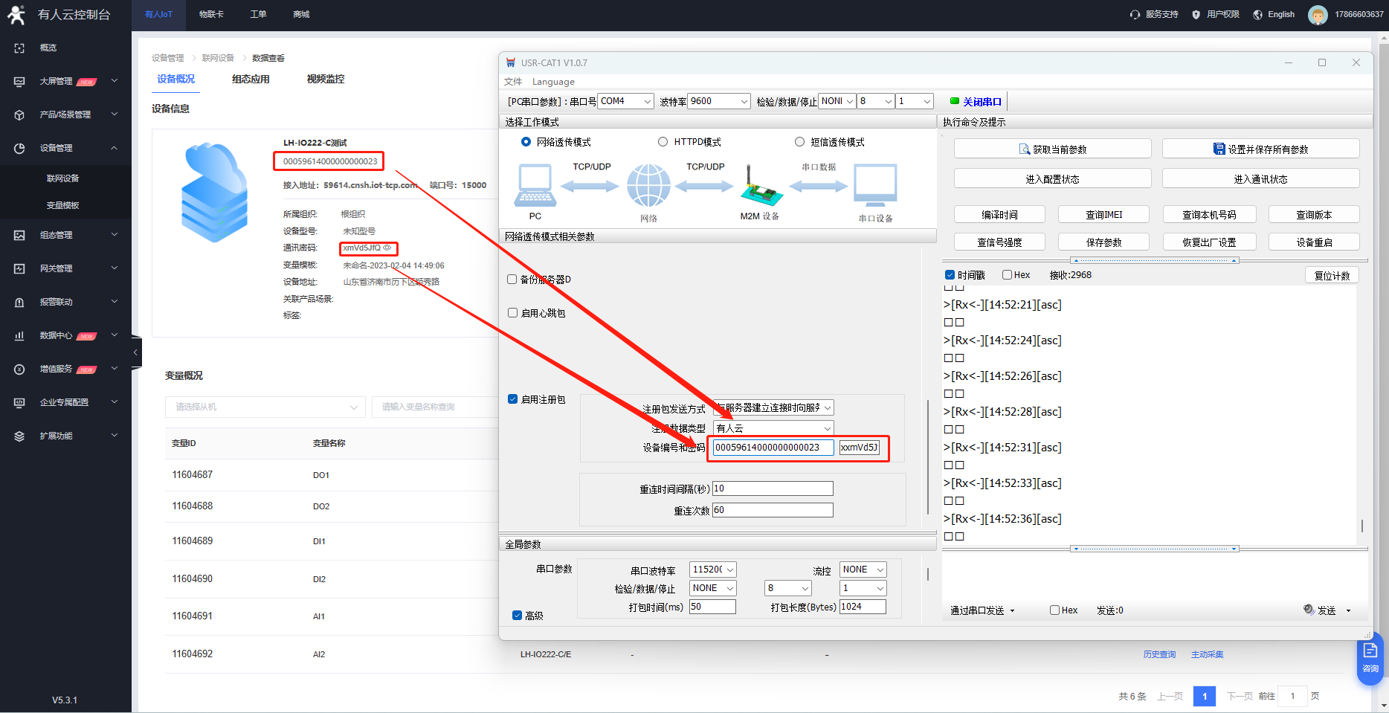Select the HTTPD mode radio button

point(663,142)
